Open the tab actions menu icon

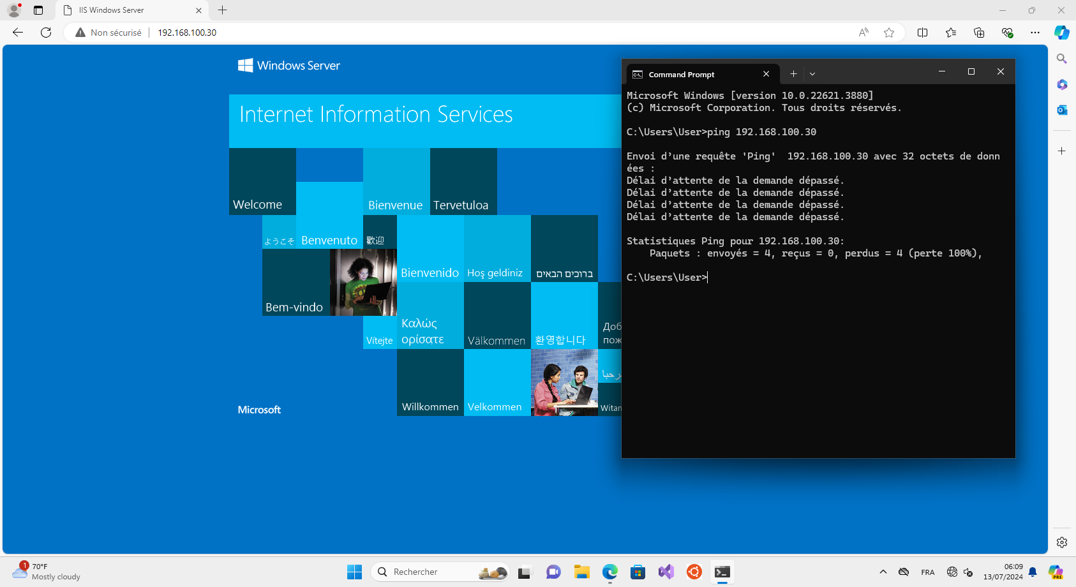[38, 10]
